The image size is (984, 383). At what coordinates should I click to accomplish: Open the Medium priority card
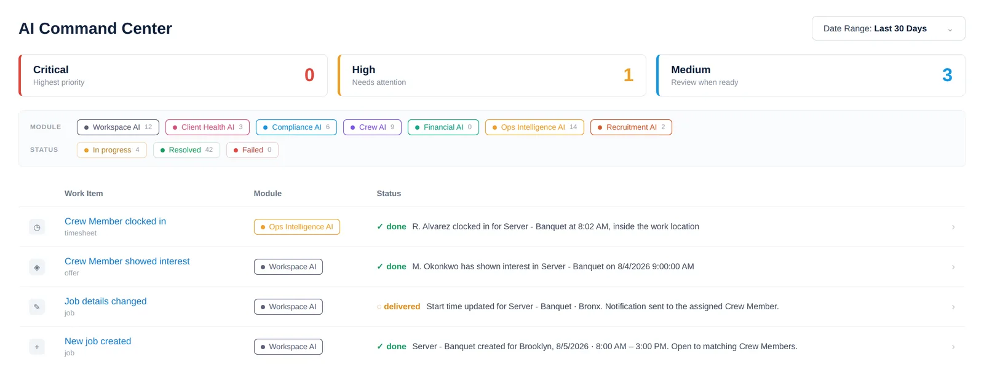(811, 75)
